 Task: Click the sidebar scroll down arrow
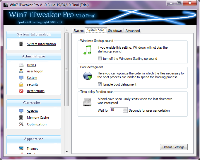(x=67, y=152)
